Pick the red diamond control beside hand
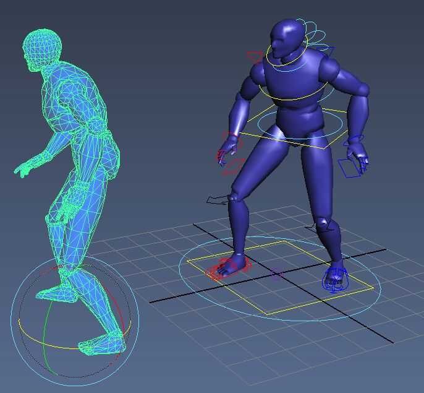The image size is (424, 393). [233, 166]
